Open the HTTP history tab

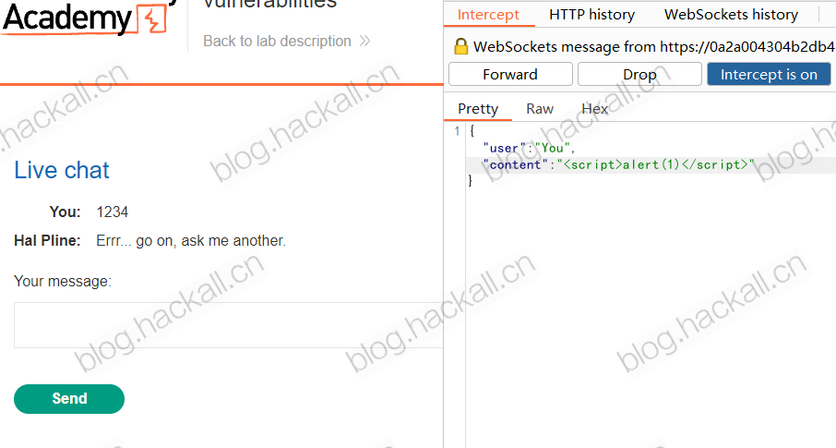pos(591,15)
